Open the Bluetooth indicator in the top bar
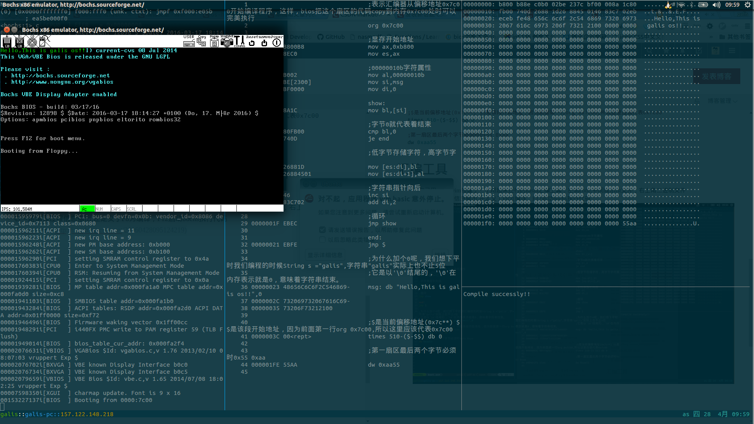Screen dimensions: 754x424 (x=692, y=5)
